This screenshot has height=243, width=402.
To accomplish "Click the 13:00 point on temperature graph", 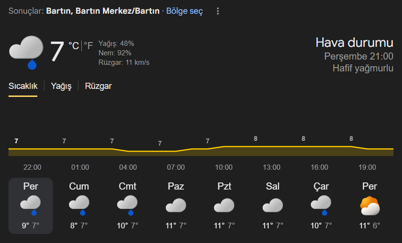I will coord(256,147).
